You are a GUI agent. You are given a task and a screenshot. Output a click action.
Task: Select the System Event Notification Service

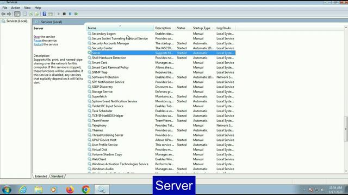point(161,101)
